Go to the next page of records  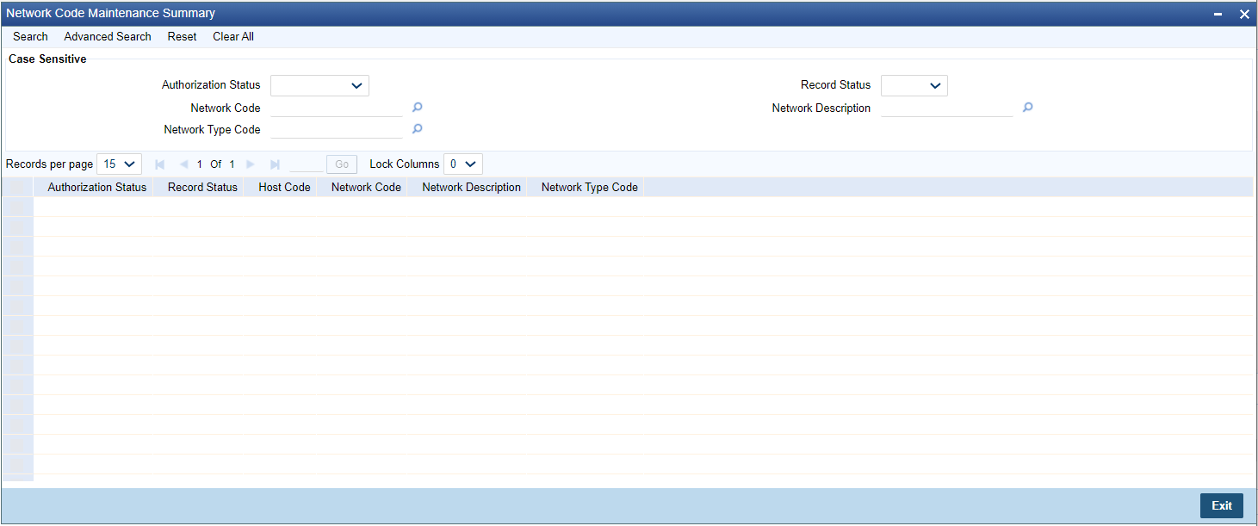pos(251,164)
